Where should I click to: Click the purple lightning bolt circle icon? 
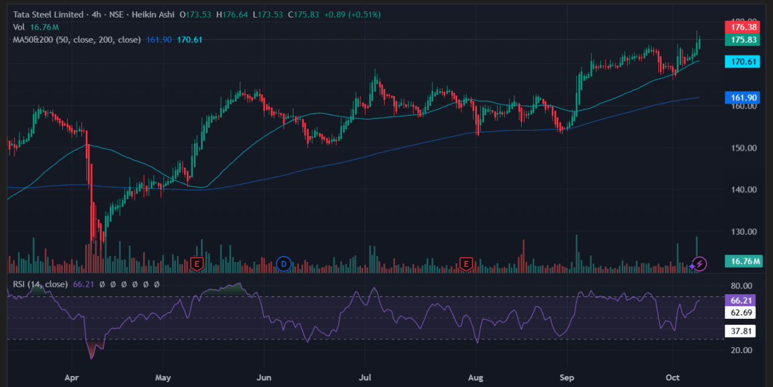point(699,263)
